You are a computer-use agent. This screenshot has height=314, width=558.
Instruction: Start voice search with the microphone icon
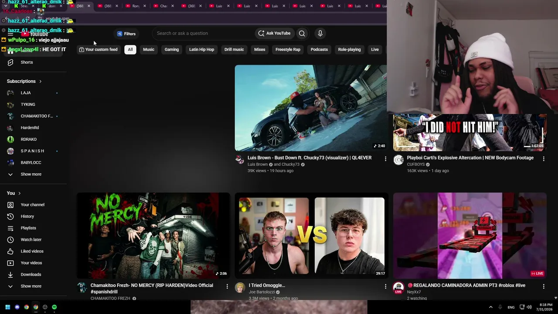click(x=320, y=33)
